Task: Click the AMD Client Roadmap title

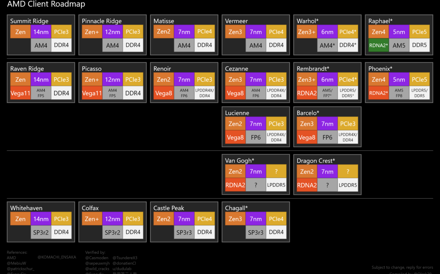Action: [x=46, y=5]
